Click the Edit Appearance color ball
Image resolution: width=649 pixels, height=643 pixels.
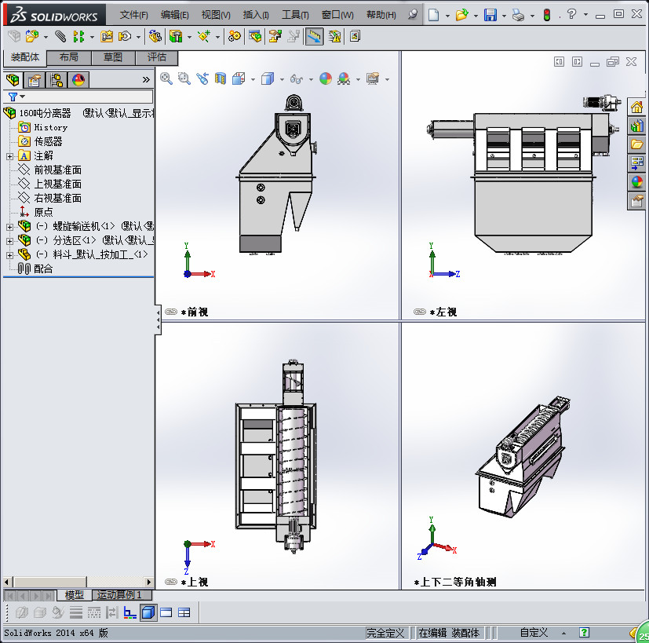326,79
